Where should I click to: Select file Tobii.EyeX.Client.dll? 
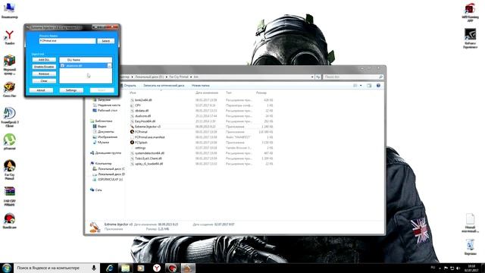click(149, 158)
